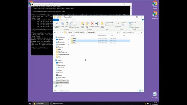Screen dimensions: 187x105
Task: Open the New item dropdown
Action: (x=109, y=23)
